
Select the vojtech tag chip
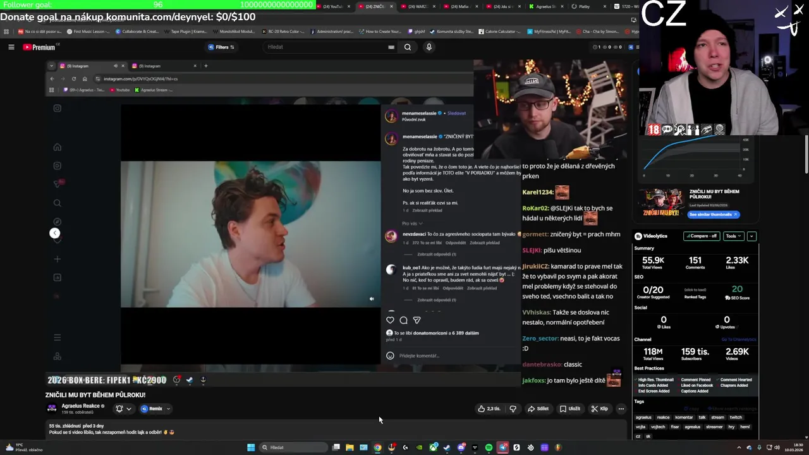pos(658,427)
